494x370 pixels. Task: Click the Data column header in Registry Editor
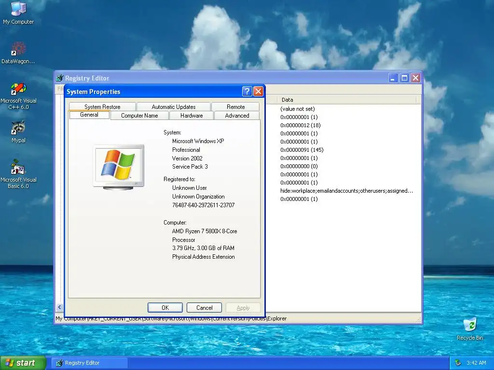[346, 100]
